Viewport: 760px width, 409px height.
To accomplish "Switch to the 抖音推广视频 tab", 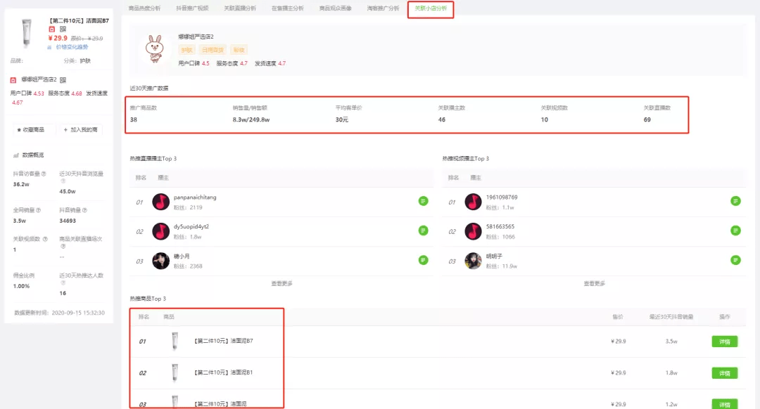I will (192, 8).
